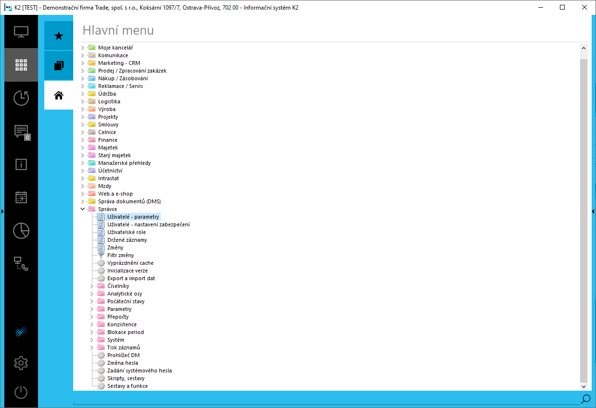Open the calendar icon in sidebar

click(21, 198)
